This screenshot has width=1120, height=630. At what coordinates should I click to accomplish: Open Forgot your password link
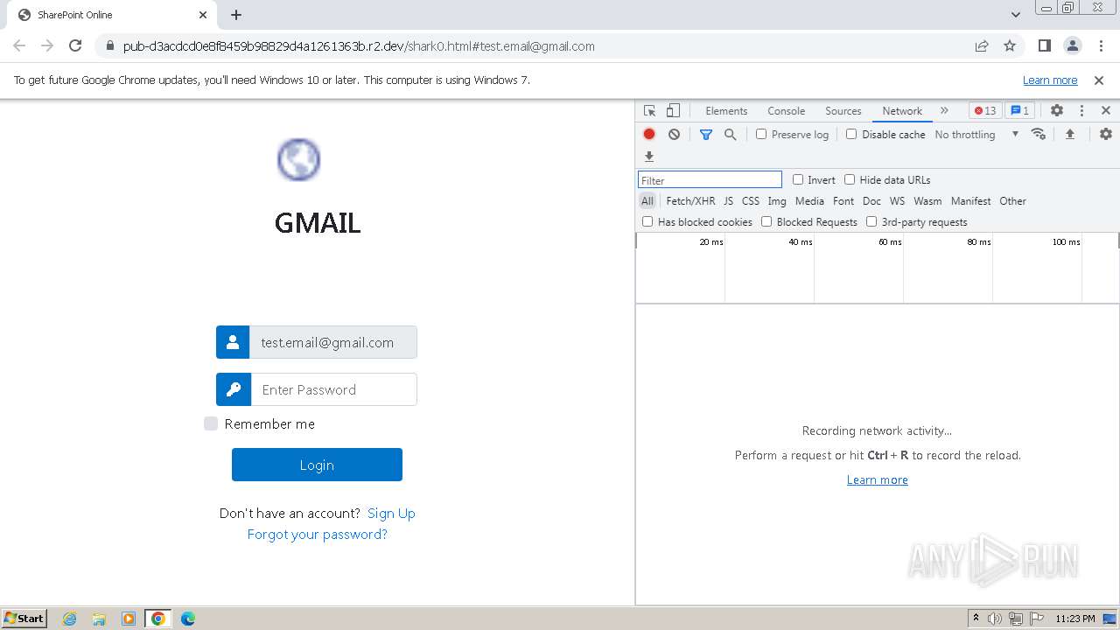click(x=318, y=535)
